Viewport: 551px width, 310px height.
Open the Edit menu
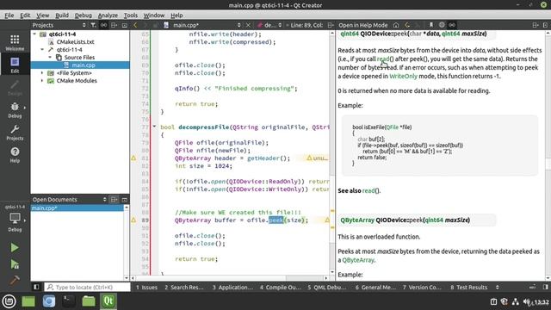pyautogui.click(x=25, y=15)
